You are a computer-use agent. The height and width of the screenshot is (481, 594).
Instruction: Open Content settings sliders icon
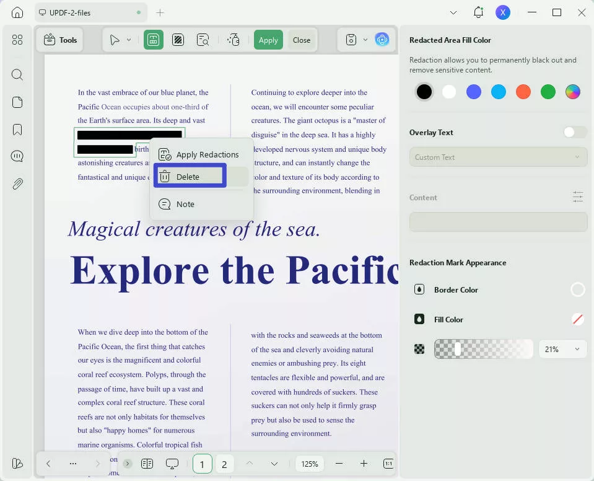578,197
